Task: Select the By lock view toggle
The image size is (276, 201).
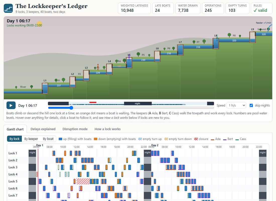Action: tap(15, 139)
